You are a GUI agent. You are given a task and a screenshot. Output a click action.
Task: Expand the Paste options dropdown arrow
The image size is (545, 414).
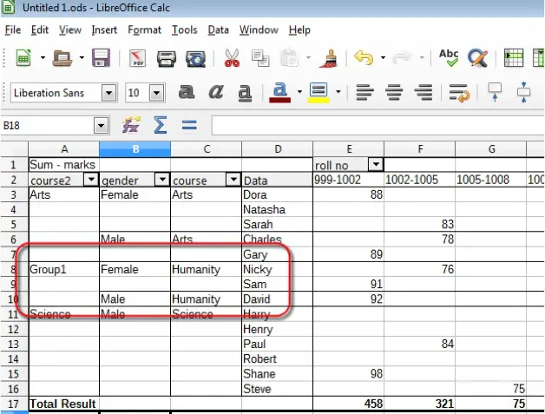pos(308,57)
